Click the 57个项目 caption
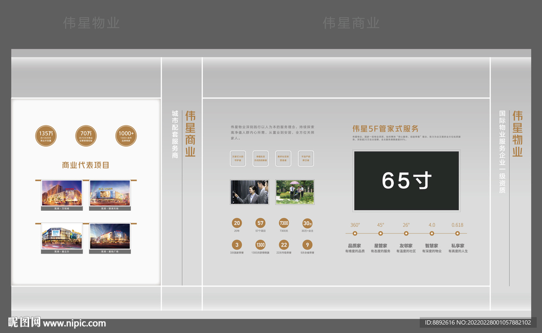This screenshot has height=333, width=542. coord(260,231)
